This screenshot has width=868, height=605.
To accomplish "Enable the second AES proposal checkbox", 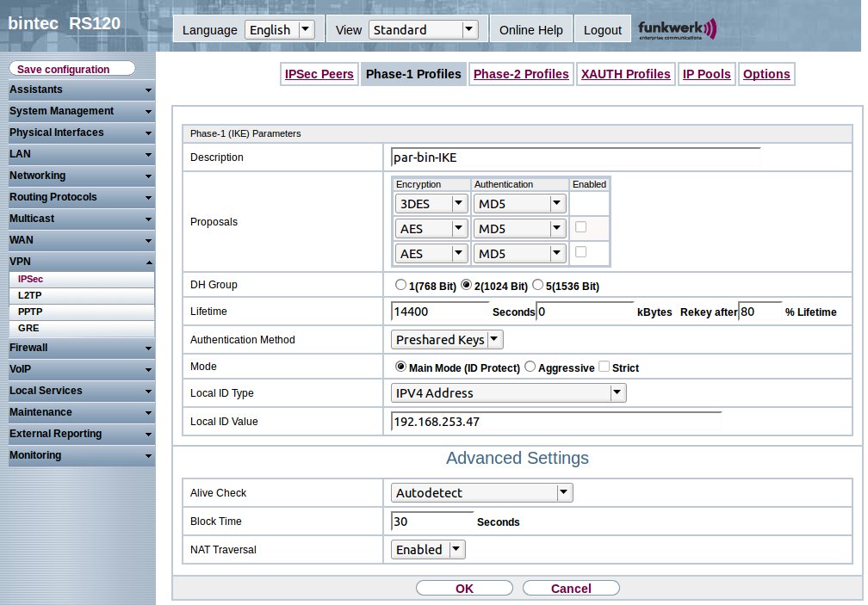I will 580,252.
